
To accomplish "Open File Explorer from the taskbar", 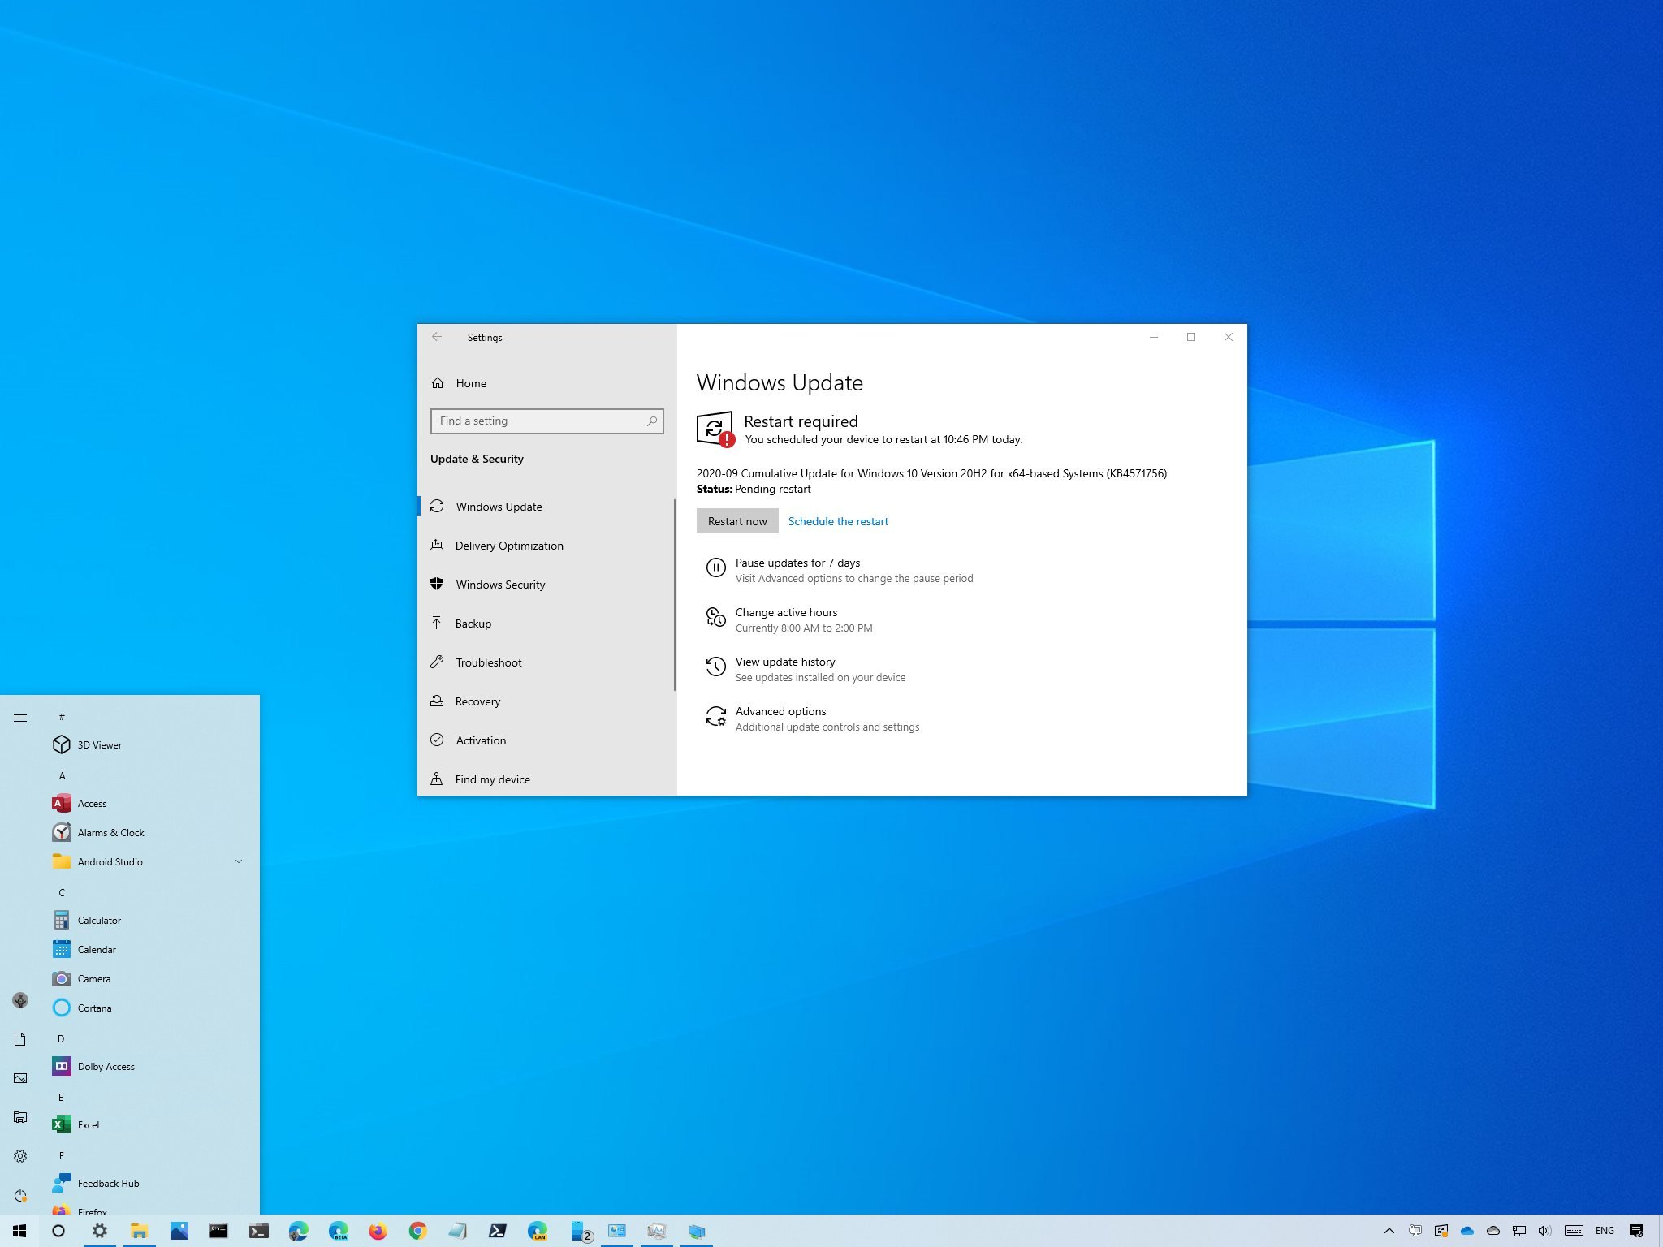I will click(x=139, y=1231).
